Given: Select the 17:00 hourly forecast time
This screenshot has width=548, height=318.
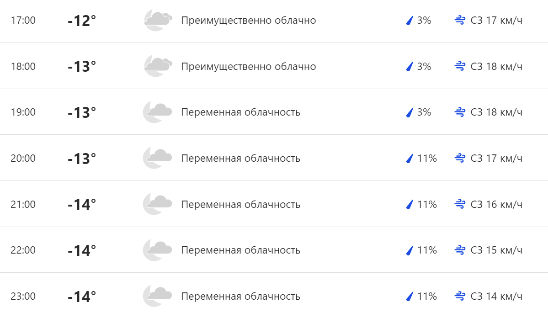Looking at the screenshot, I should pyautogui.click(x=23, y=21).
